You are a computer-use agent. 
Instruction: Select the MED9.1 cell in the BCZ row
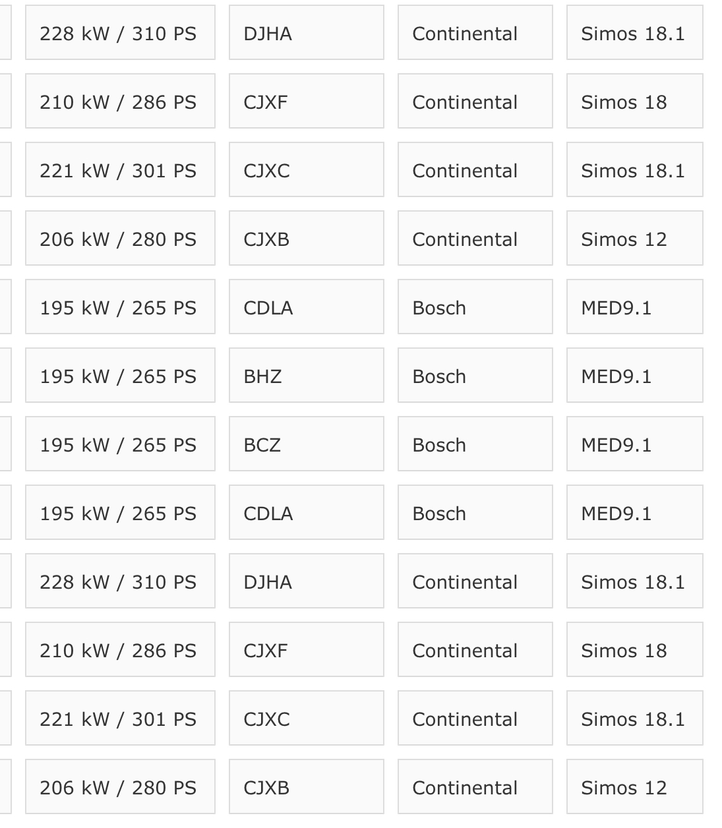coord(634,444)
